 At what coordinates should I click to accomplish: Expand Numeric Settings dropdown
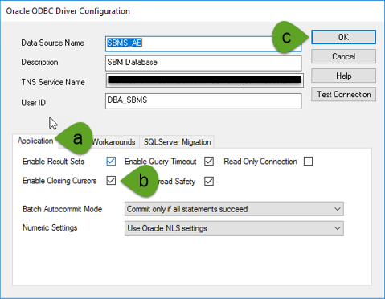tap(234, 228)
